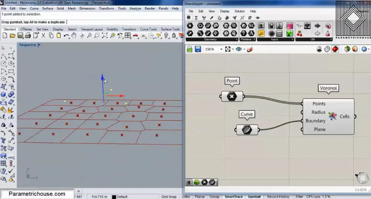Toggle Planar in Rhino status bar
The height and width of the screenshot is (199, 371).
tap(200, 197)
